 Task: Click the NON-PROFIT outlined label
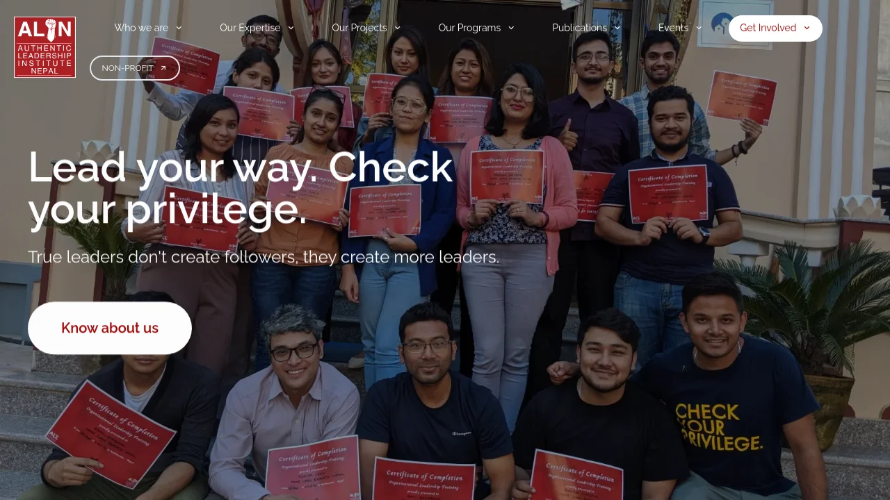[135, 68]
